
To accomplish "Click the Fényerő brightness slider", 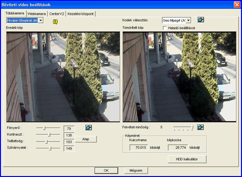I will (48, 128).
